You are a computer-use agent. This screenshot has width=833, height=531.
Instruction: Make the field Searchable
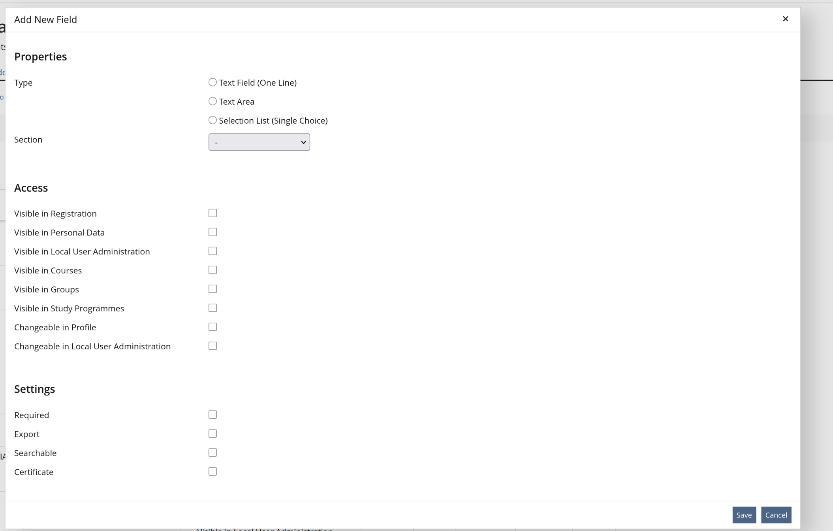click(212, 452)
